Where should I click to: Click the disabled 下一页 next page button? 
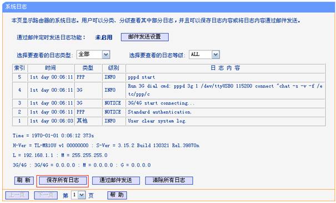[x=46, y=195]
